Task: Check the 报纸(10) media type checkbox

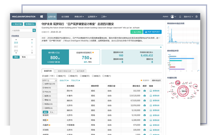Action: pos(57,76)
